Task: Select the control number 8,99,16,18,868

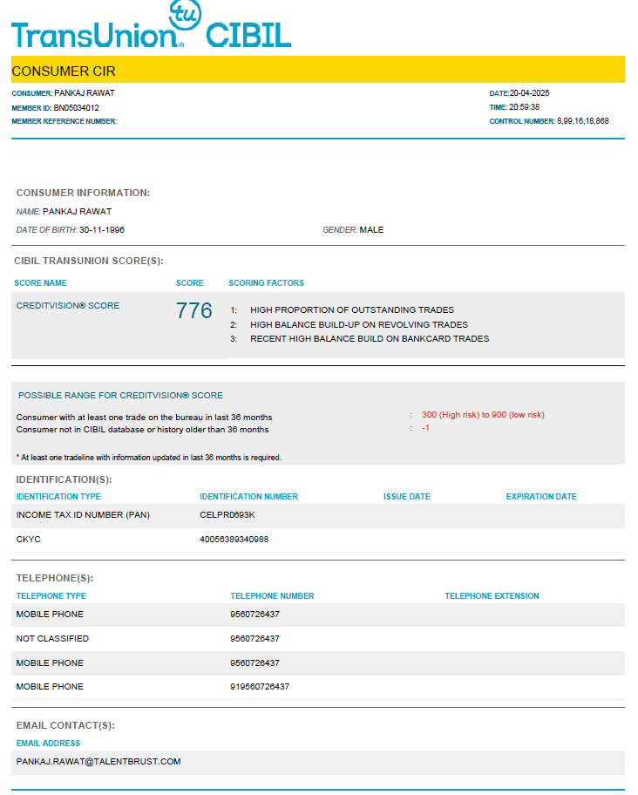Action: coord(583,121)
